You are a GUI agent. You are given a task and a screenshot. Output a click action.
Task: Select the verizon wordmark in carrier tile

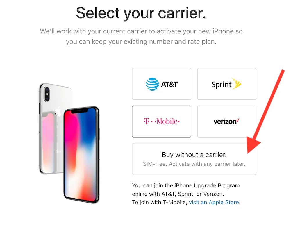pyautogui.click(x=225, y=122)
